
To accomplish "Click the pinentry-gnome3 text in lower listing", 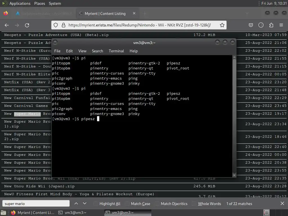I will pos(107,114).
